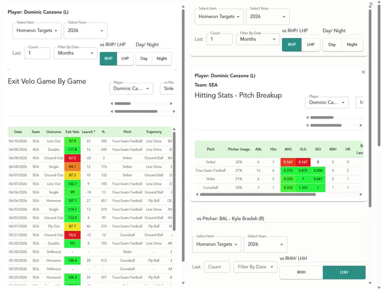Click horizontal scrollbar under Pitch Breakup table

click(x=258, y=195)
